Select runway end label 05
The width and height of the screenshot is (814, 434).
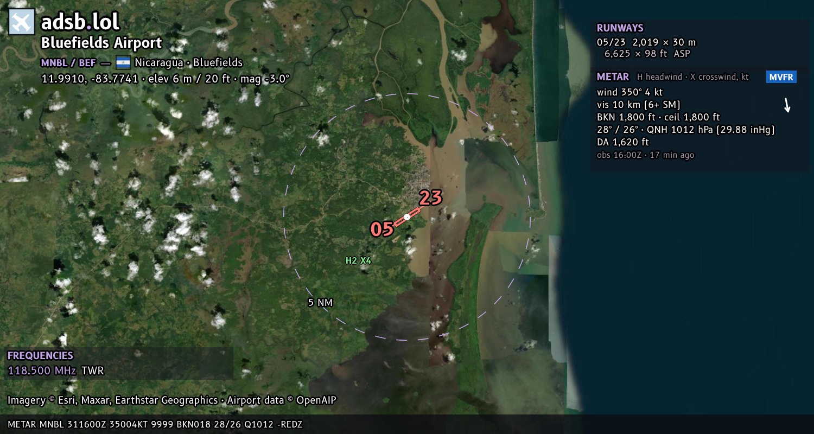(381, 229)
